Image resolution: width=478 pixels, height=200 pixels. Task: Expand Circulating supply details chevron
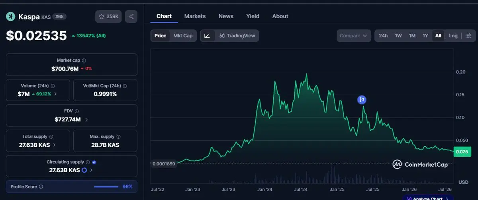pyautogui.click(x=91, y=170)
